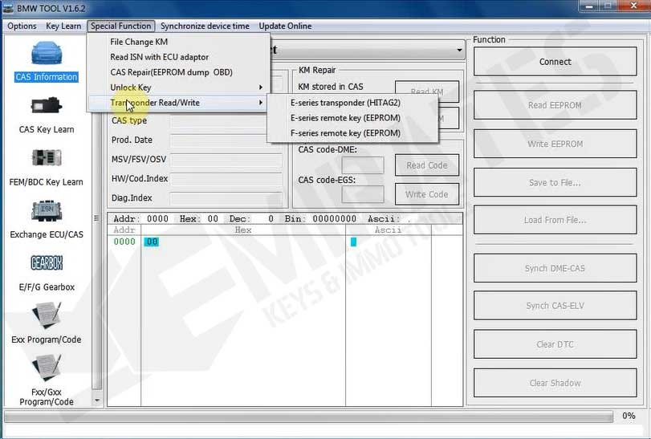The height and width of the screenshot is (439, 651).
Task: Click the Synch CAS-ELV button
Action: pos(555,306)
